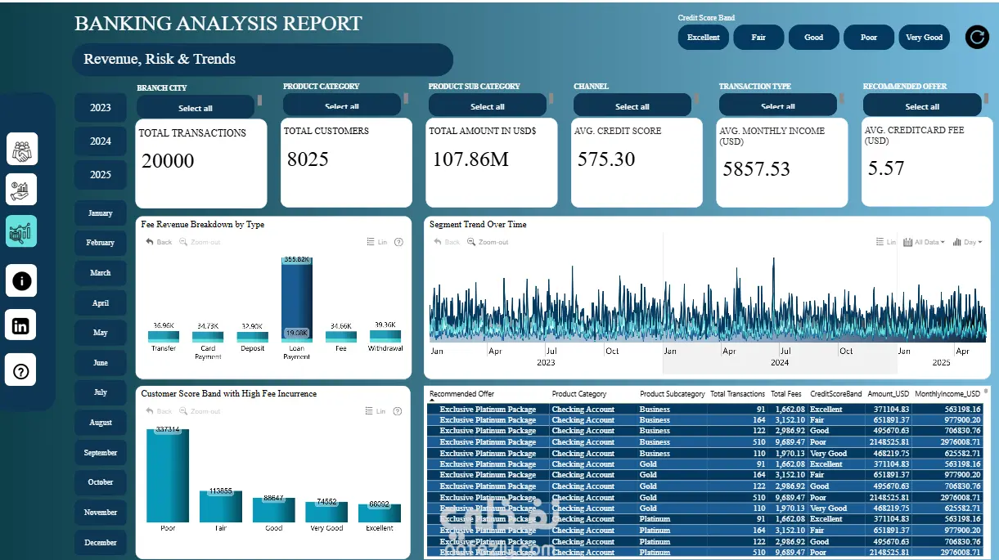Open the LinkedIn icon link
This screenshot has height=560, width=999.
(22, 325)
